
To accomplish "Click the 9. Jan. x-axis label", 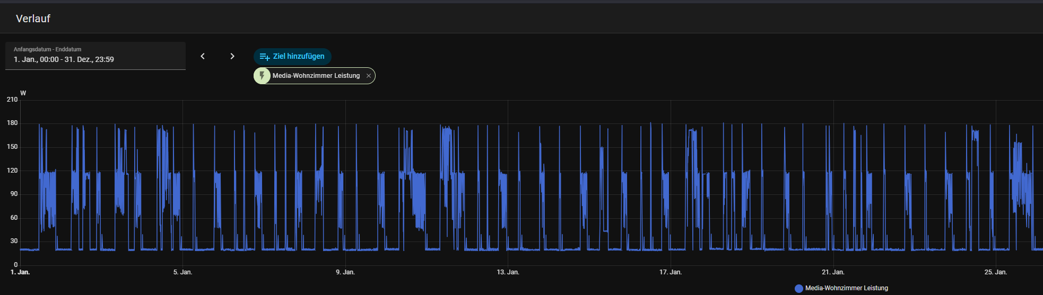I will point(345,272).
